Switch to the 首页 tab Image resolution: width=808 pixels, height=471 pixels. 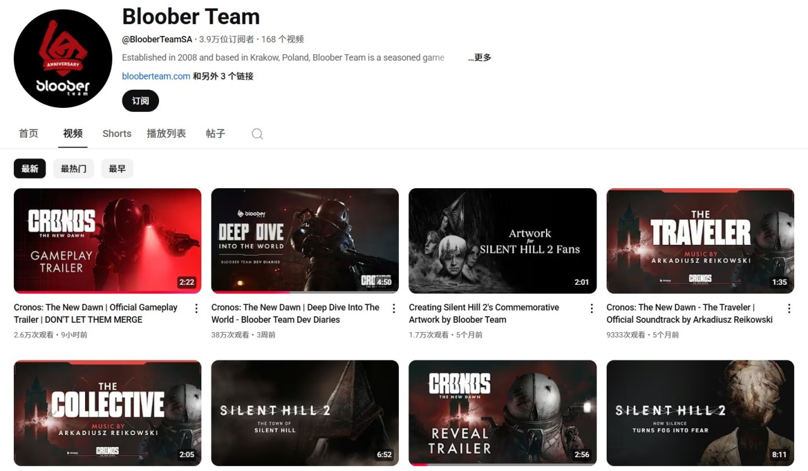click(x=28, y=134)
